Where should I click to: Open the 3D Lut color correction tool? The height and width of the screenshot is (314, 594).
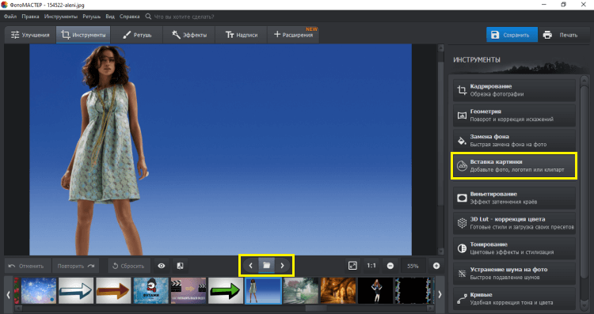pyautogui.click(x=514, y=223)
